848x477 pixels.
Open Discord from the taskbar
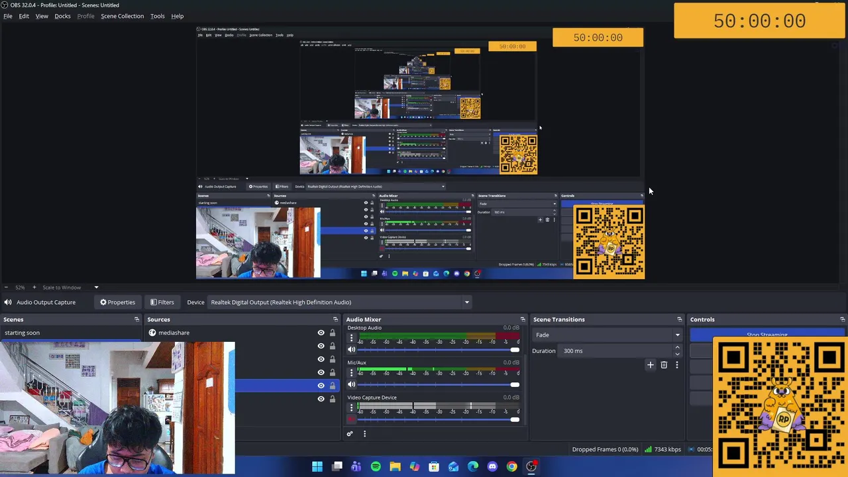492,466
